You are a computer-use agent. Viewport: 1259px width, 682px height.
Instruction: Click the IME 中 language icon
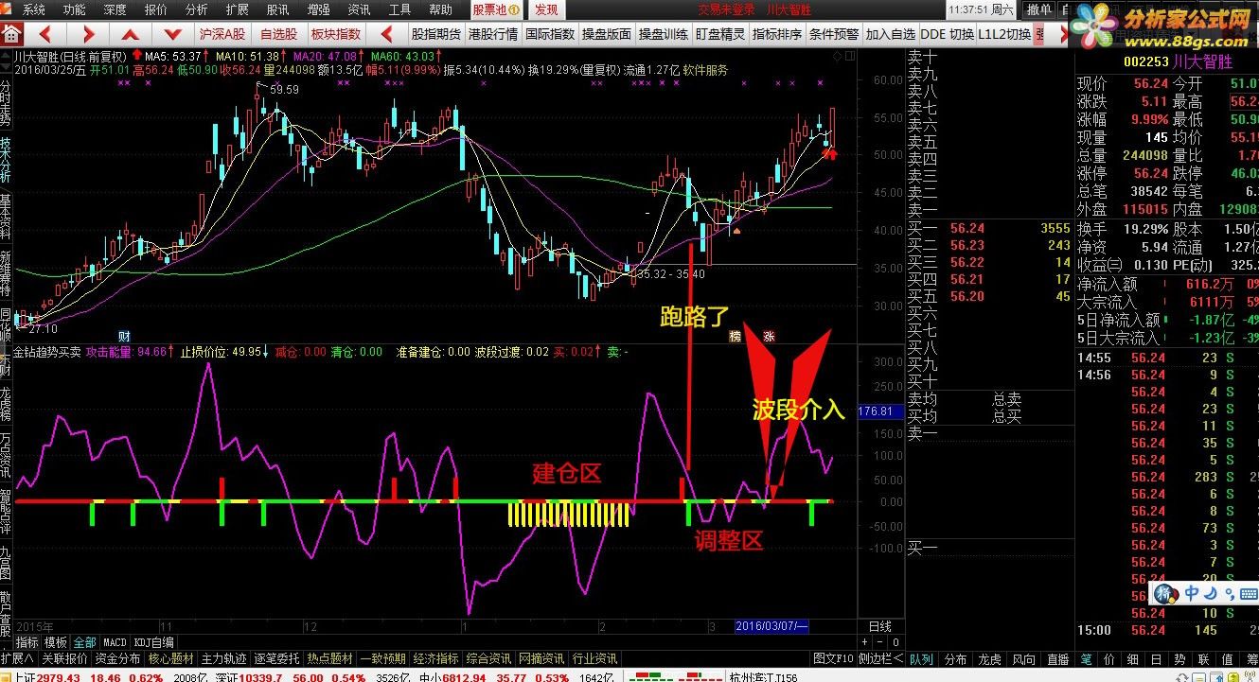coord(1192,593)
